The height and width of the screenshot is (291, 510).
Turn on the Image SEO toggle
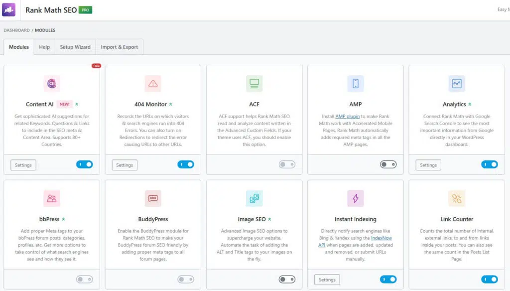(x=287, y=280)
